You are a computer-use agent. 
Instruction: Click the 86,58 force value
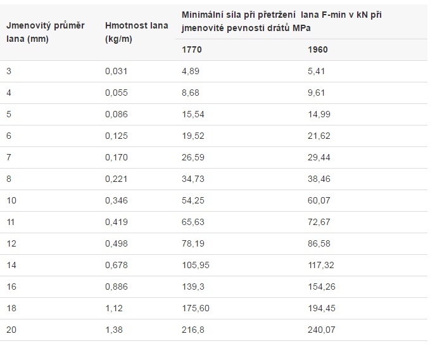tap(318, 243)
